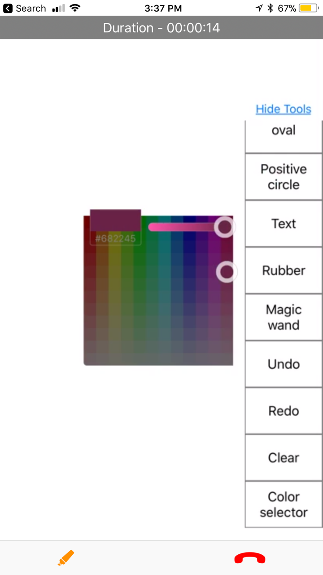Click the pink brightness slider handle
The width and height of the screenshot is (323, 575).
click(224, 227)
